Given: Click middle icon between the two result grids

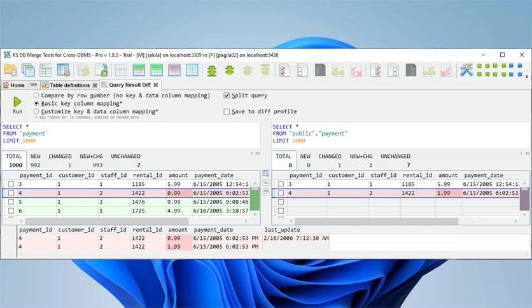Looking at the screenshot, I should 266,183.
